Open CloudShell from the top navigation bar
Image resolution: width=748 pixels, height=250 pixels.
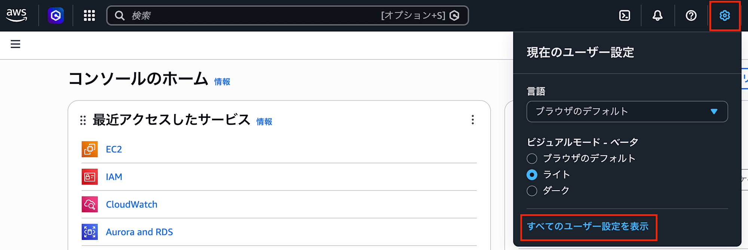click(x=624, y=16)
